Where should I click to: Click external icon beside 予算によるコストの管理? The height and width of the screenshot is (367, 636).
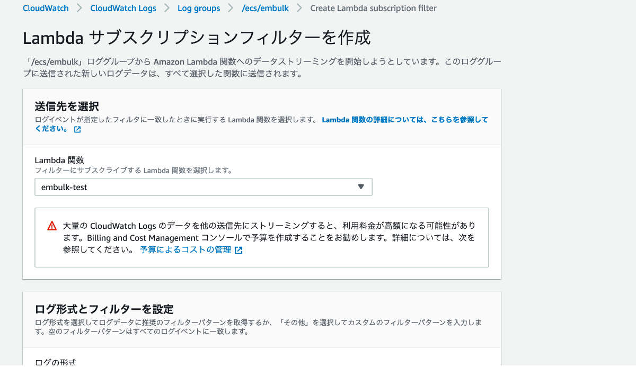click(x=238, y=250)
